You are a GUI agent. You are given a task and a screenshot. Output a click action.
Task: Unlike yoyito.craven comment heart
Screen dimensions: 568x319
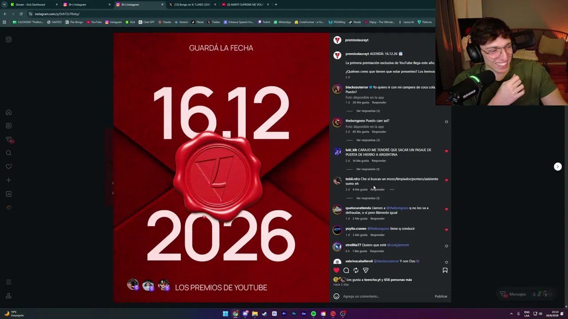446,230
